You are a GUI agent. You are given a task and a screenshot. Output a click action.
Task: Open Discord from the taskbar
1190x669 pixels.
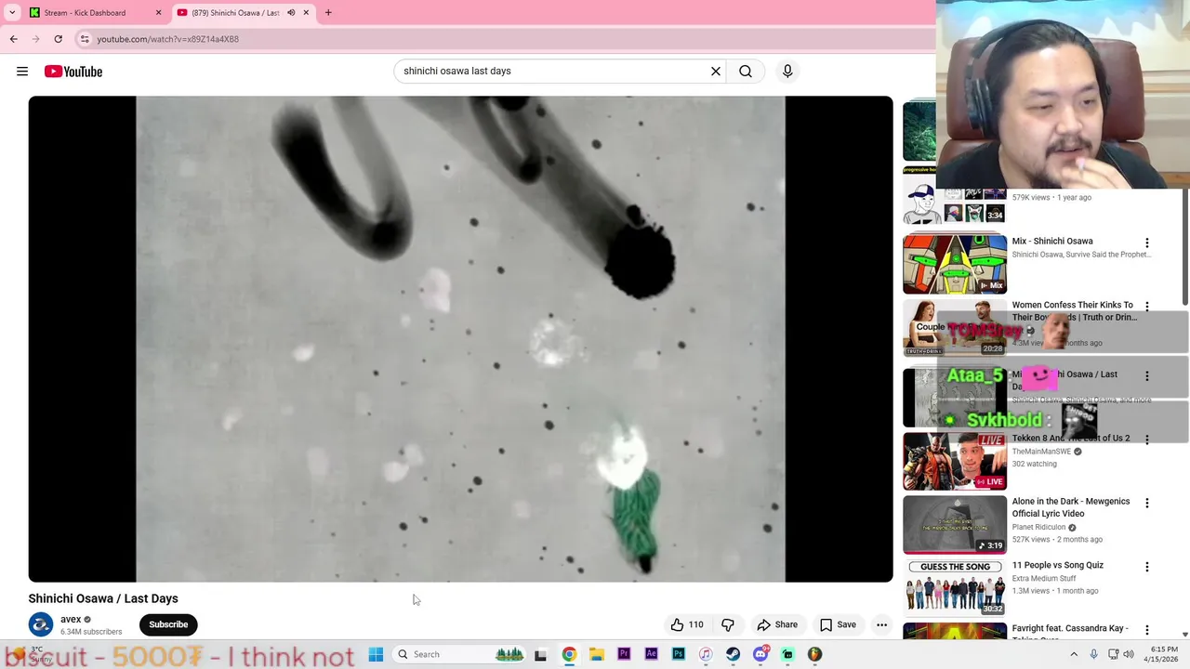click(760, 654)
